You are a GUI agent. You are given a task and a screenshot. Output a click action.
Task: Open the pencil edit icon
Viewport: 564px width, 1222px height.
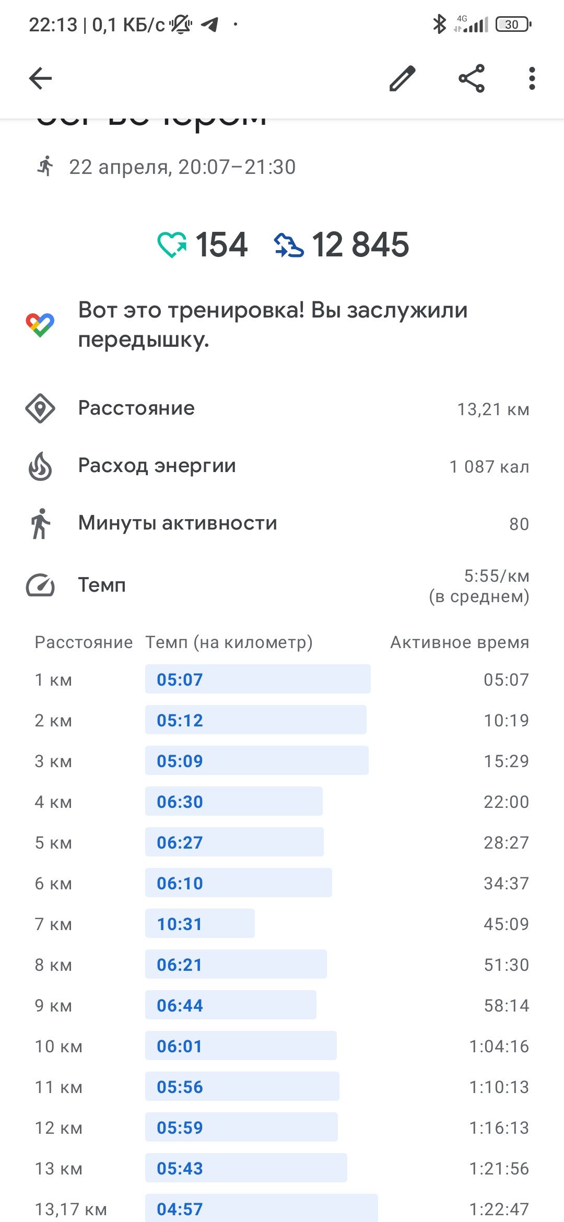coord(403,79)
